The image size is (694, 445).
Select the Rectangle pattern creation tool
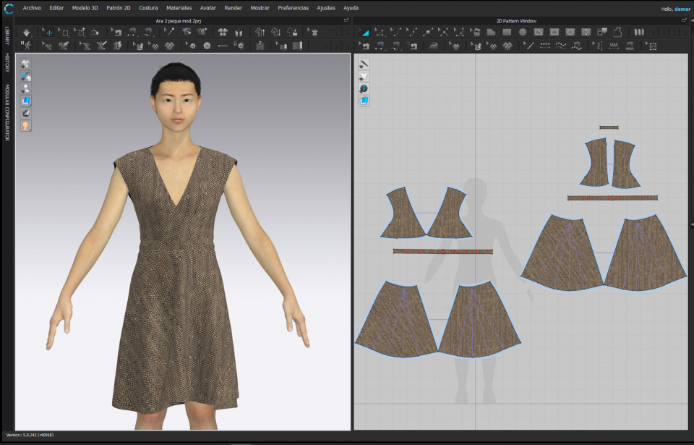[507, 32]
